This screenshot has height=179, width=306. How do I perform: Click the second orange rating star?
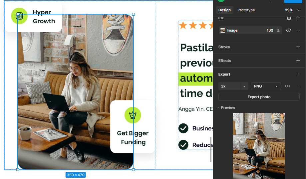point(193,25)
